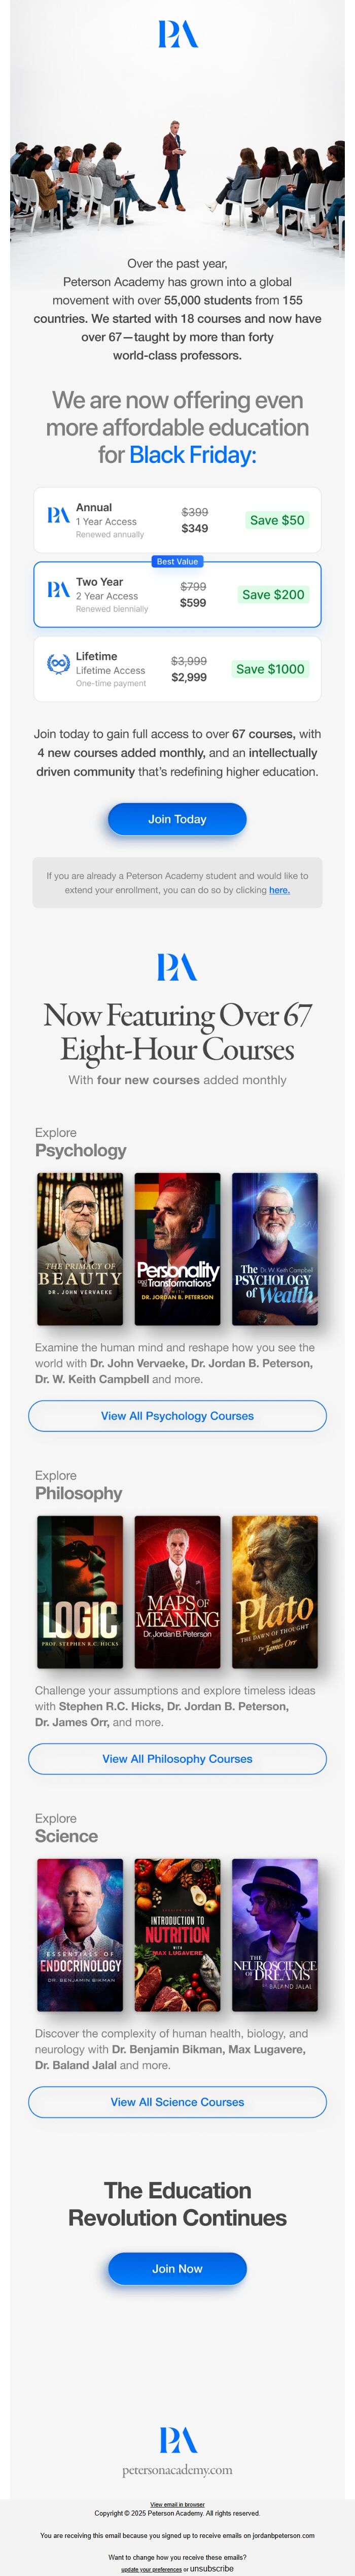The image size is (355, 2576).
Task: Open The Psychology of Wealth course cover
Action: 274,1249
